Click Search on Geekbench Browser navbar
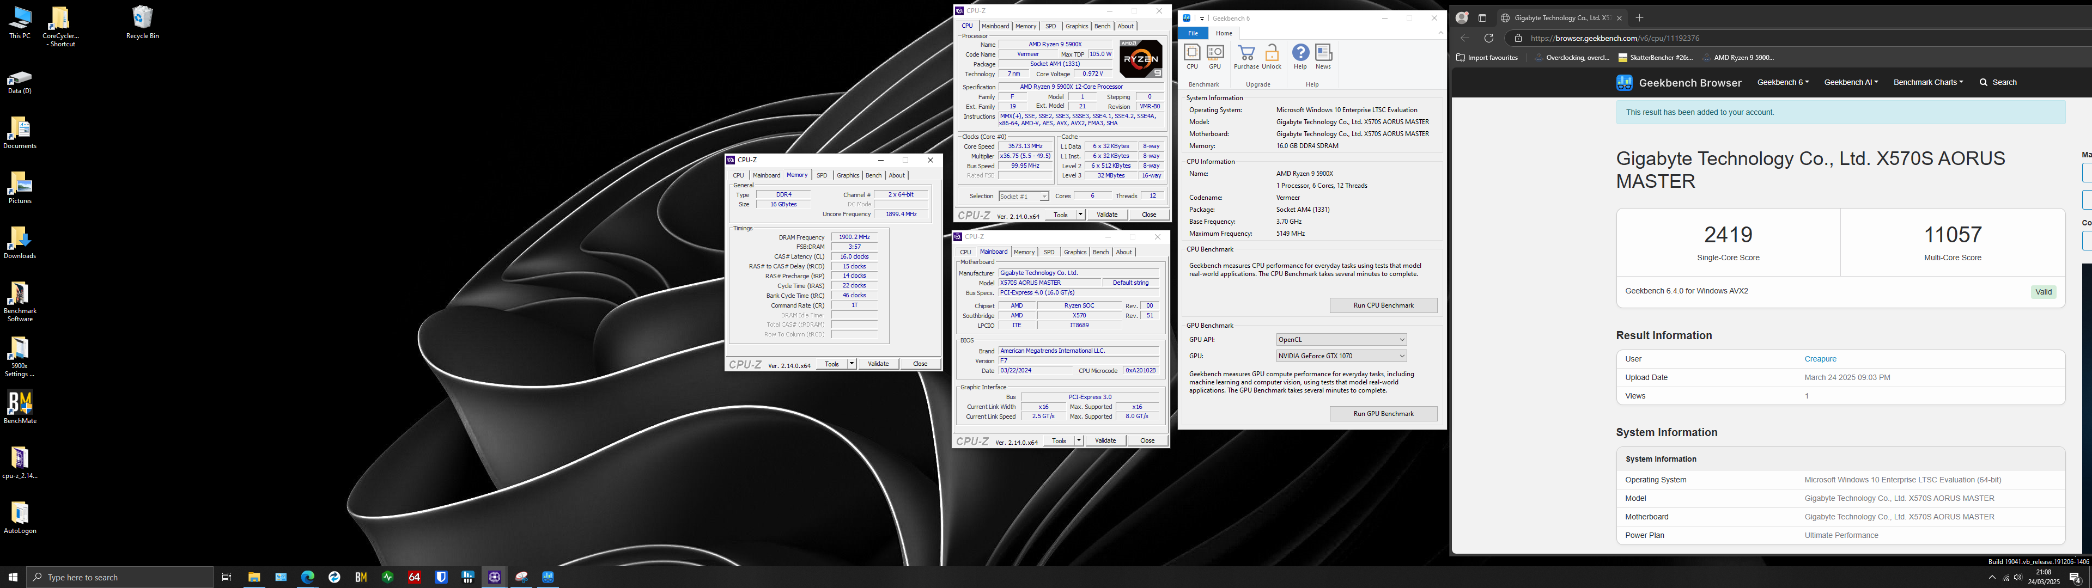Screen dimensions: 2092x588 pyautogui.click(x=1998, y=83)
